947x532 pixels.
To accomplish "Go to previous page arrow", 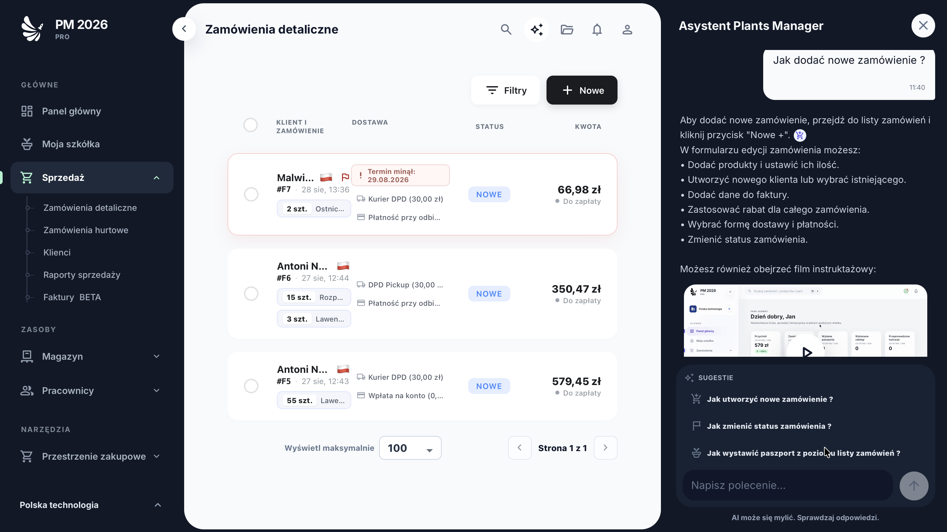I will pyautogui.click(x=520, y=447).
